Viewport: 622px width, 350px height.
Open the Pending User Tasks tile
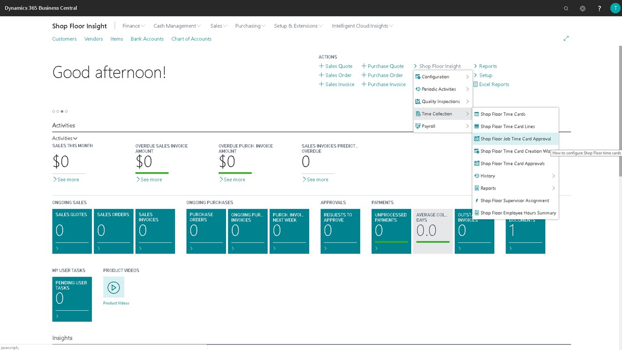(72, 299)
